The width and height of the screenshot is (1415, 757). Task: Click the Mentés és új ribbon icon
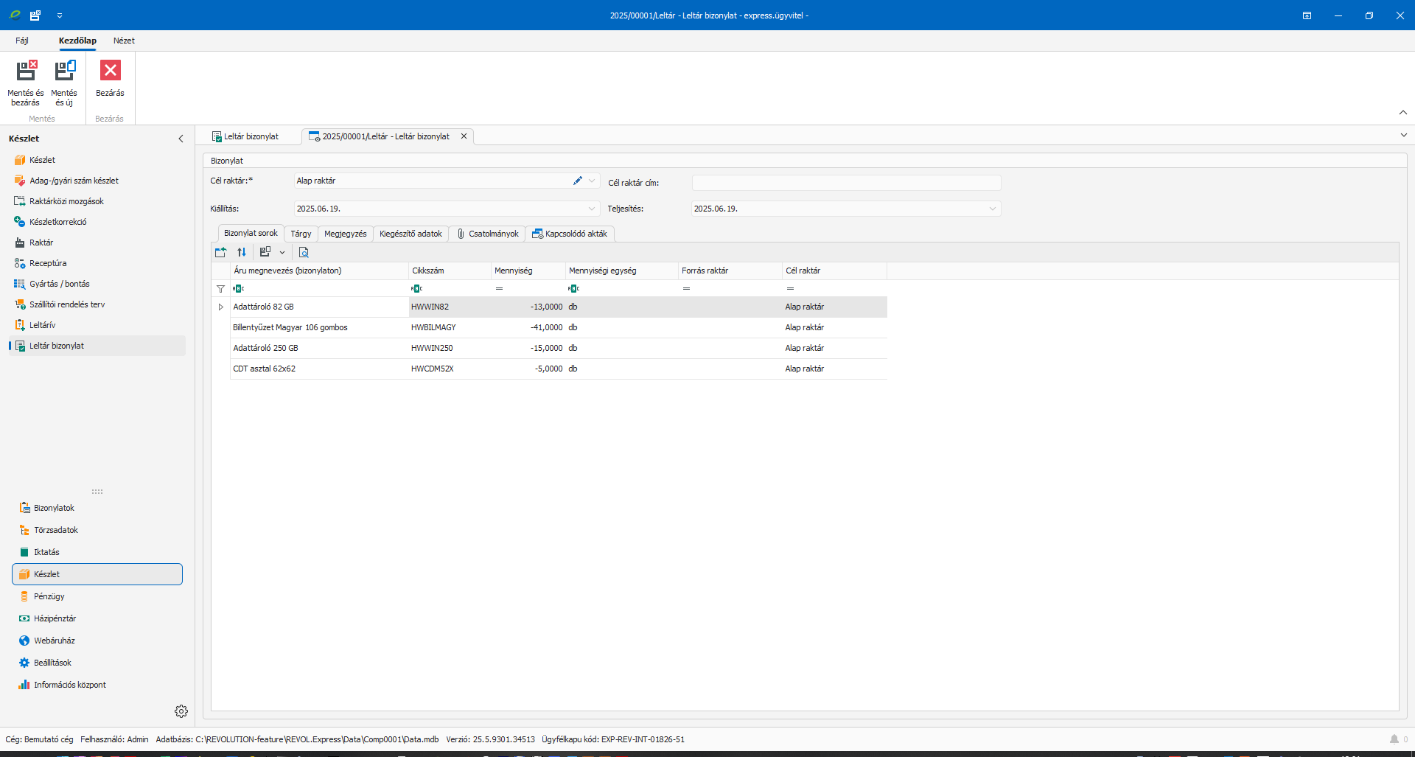[64, 71]
